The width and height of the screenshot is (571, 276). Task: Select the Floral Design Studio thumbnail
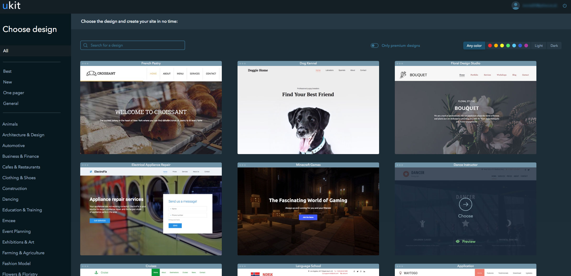(x=466, y=108)
